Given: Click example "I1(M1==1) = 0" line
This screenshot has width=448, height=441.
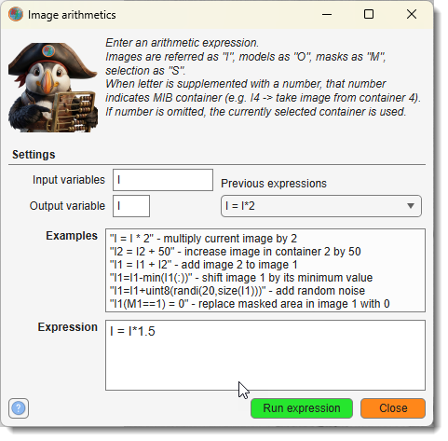Looking at the screenshot, I should [x=250, y=304].
